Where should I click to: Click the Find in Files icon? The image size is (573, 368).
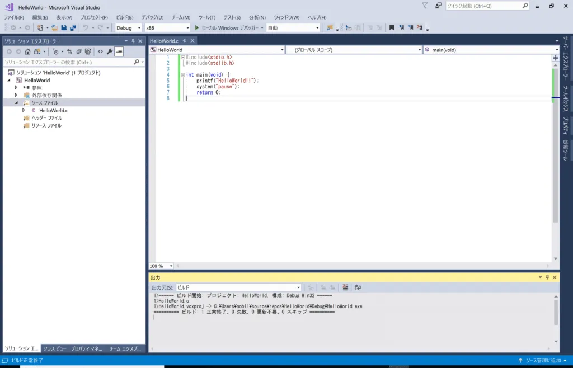click(330, 28)
